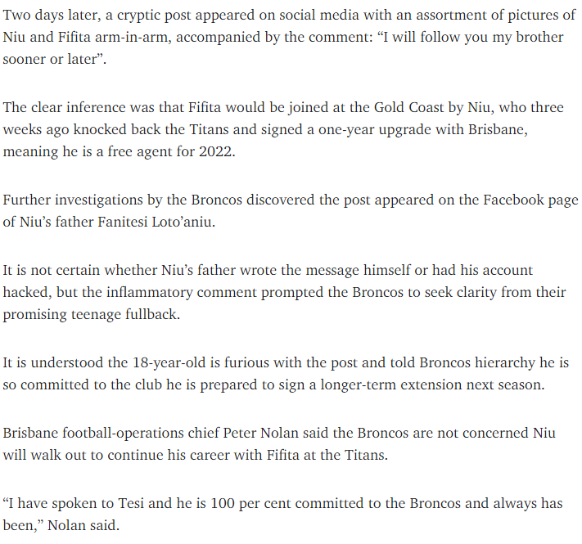Click the words "sooner or later"
The width and height of the screenshot is (582, 544).
click(50, 59)
